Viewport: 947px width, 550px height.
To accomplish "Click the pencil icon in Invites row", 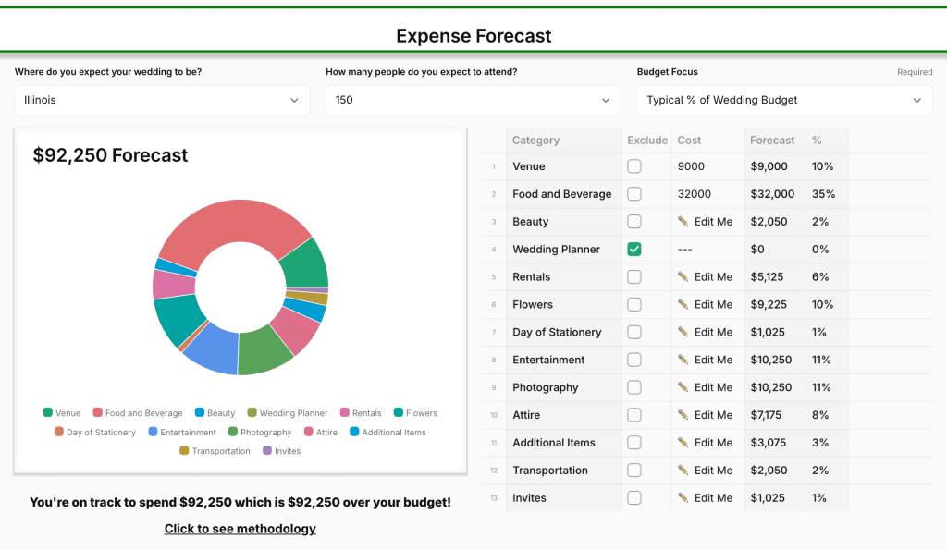I will click(683, 498).
